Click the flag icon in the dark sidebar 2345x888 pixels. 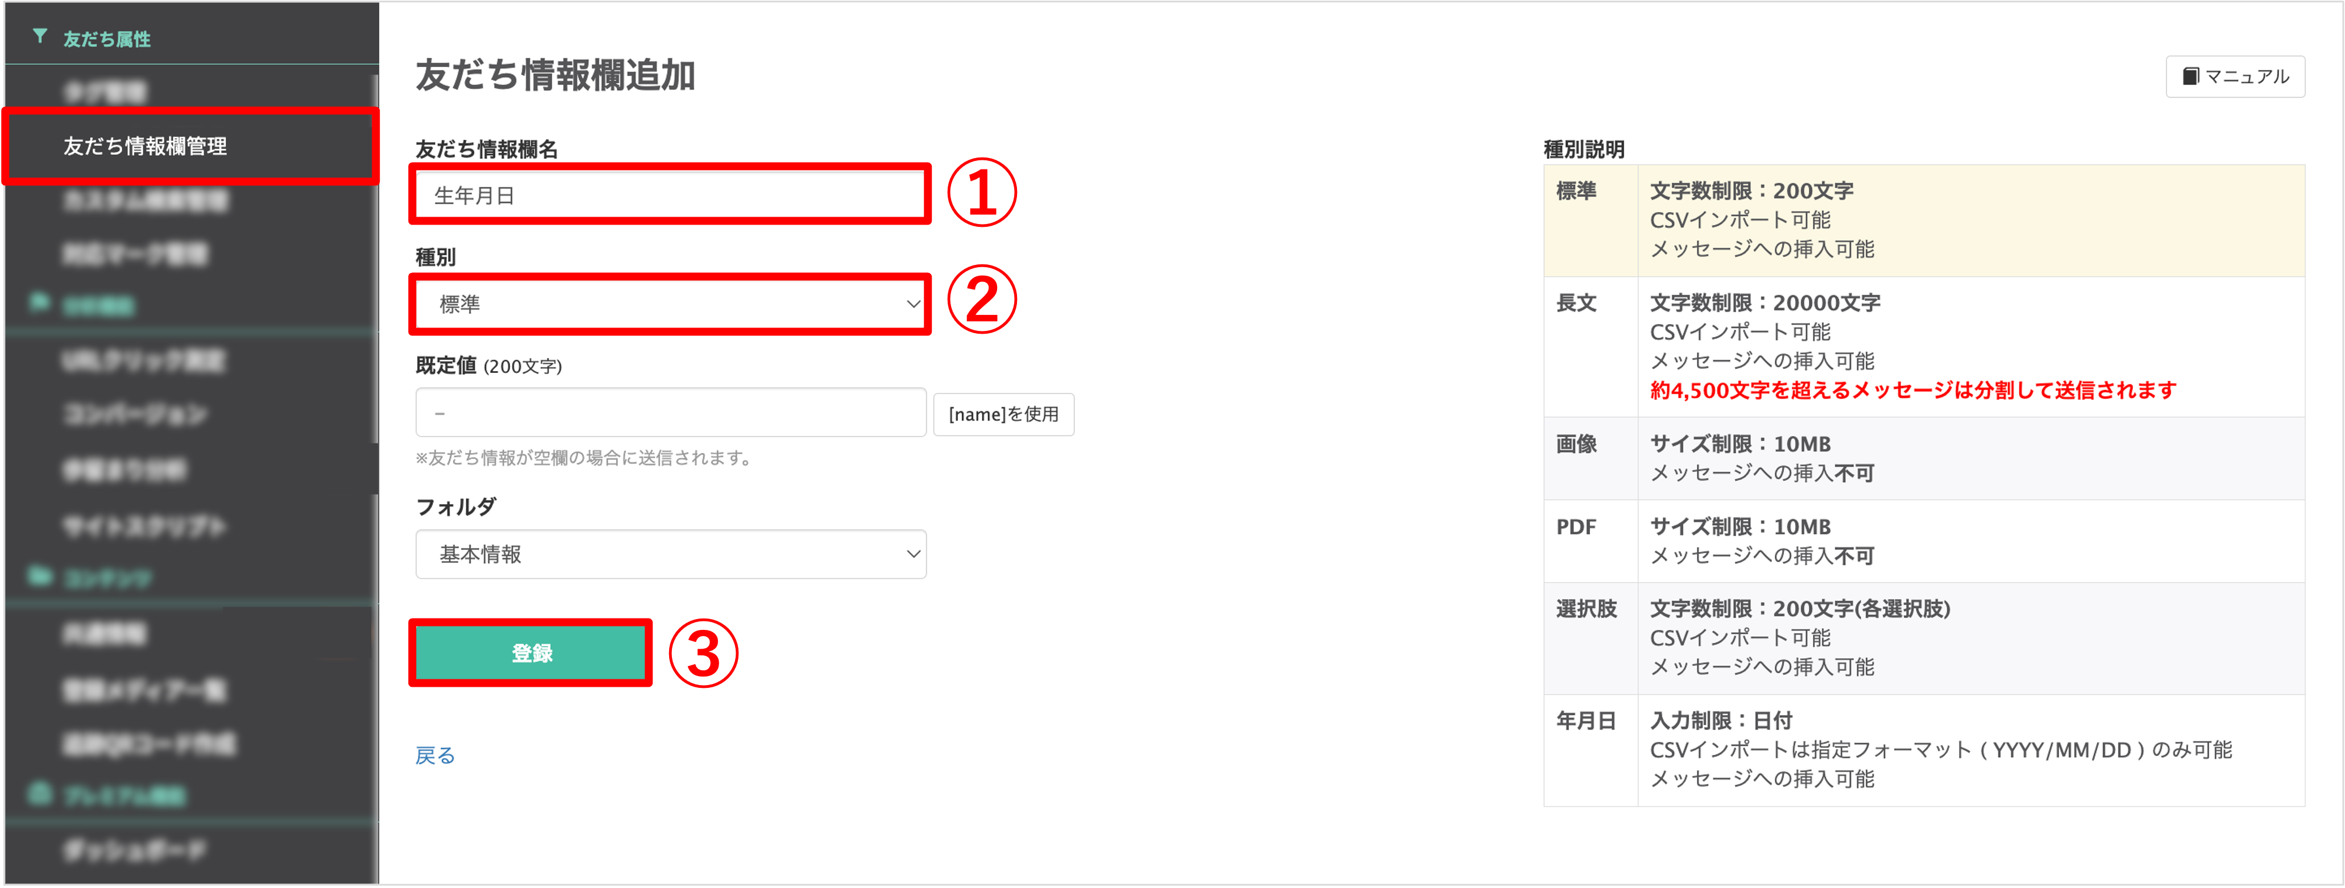point(38,301)
